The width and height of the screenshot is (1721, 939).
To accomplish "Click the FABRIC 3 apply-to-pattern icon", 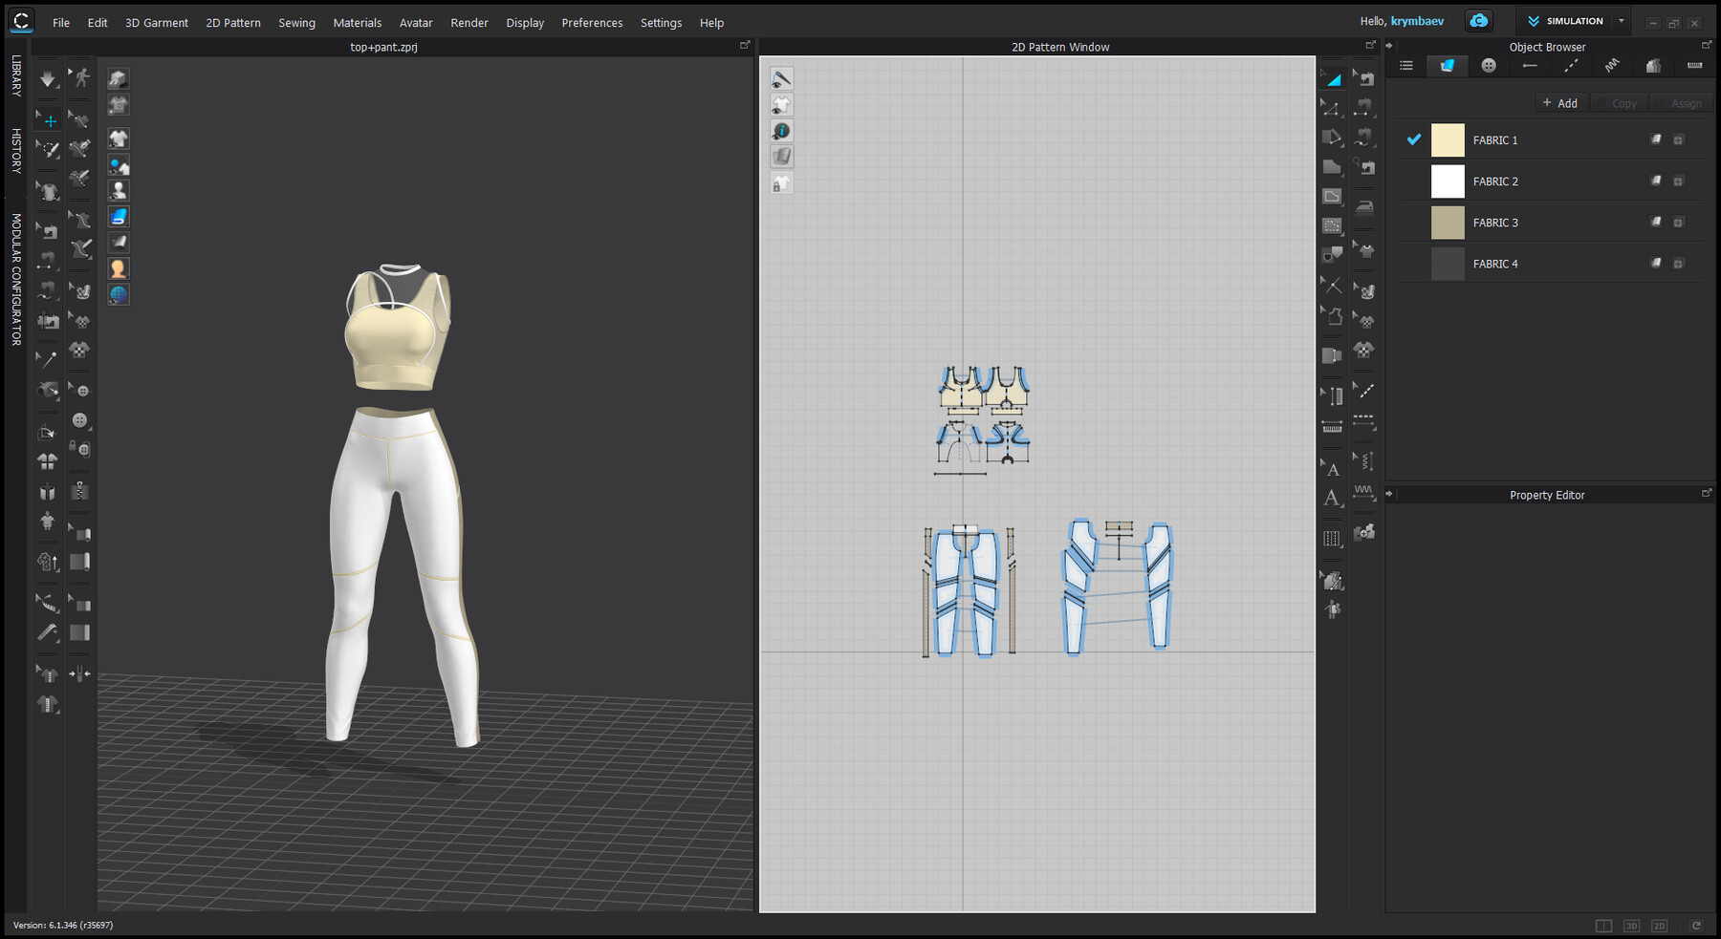I will coord(1657,222).
